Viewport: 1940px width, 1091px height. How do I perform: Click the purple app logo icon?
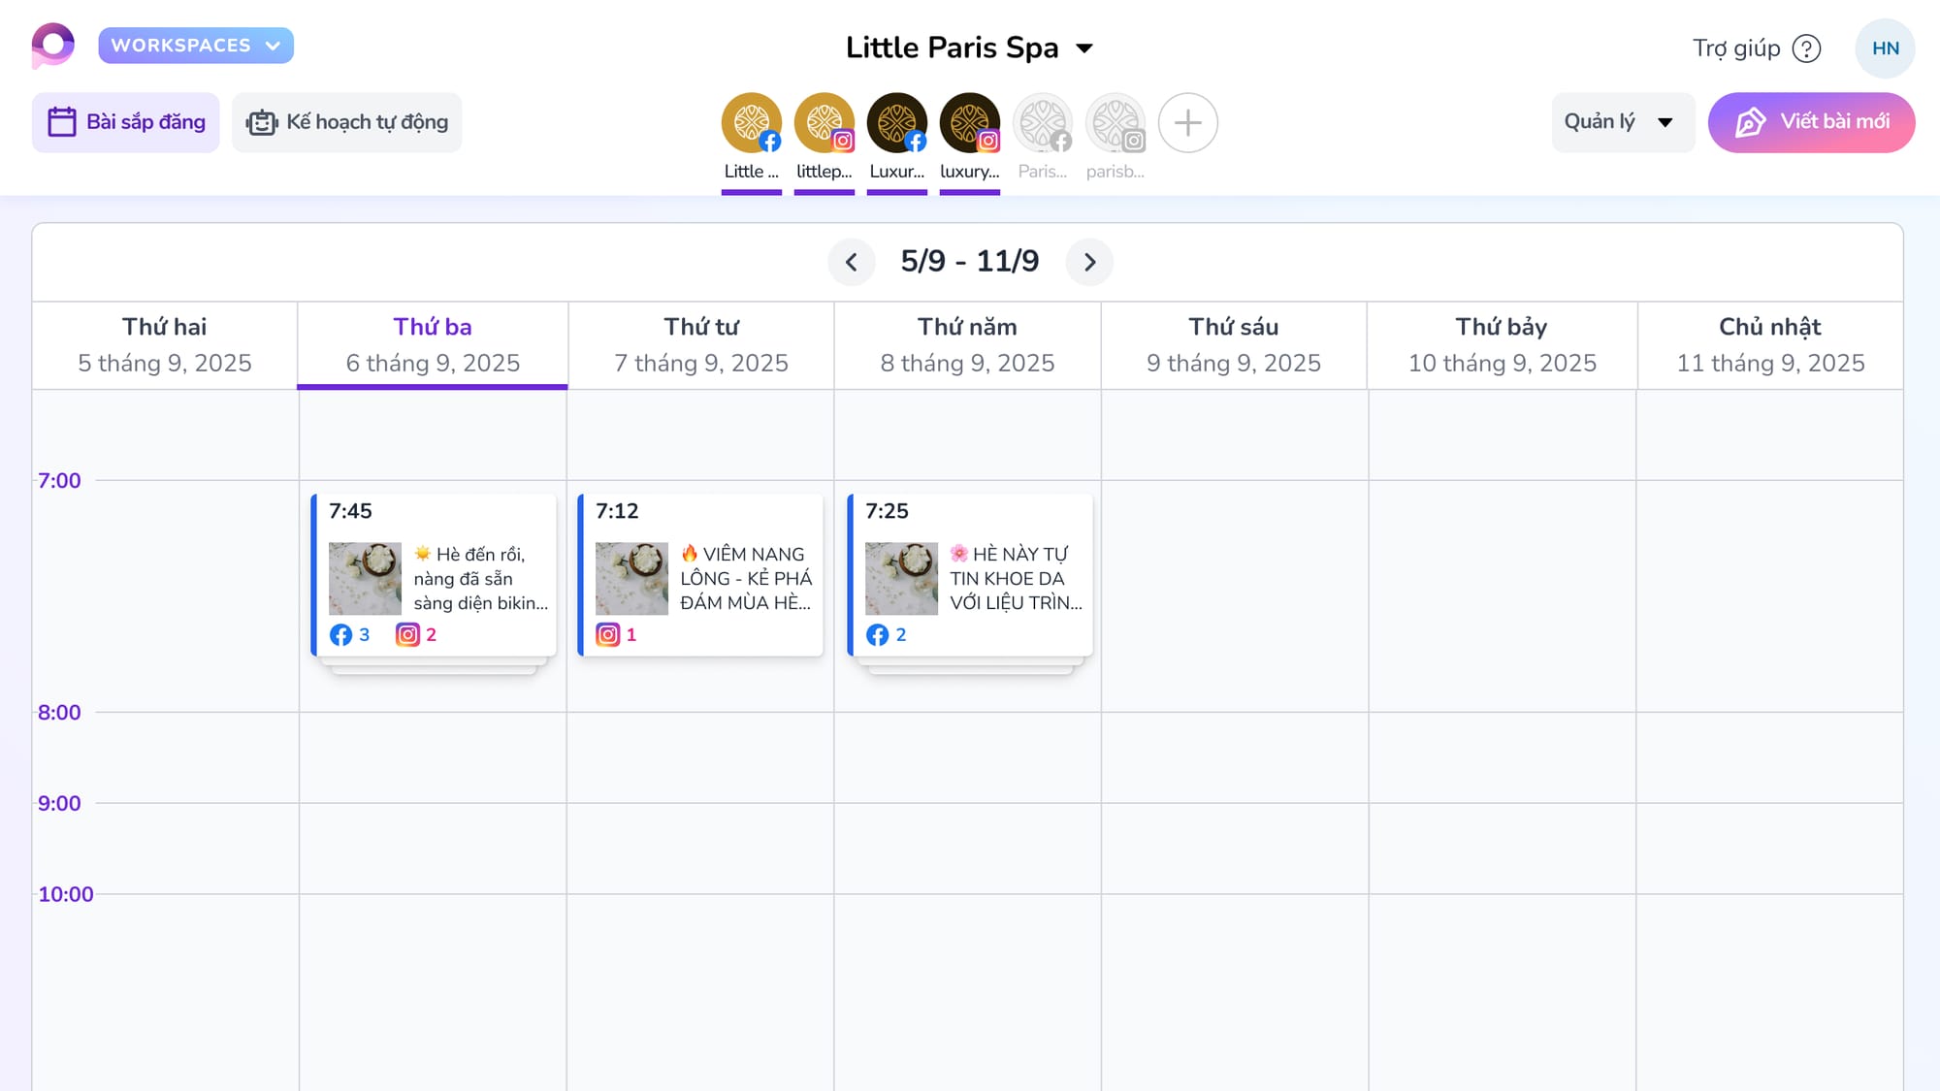[x=53, y=46]
